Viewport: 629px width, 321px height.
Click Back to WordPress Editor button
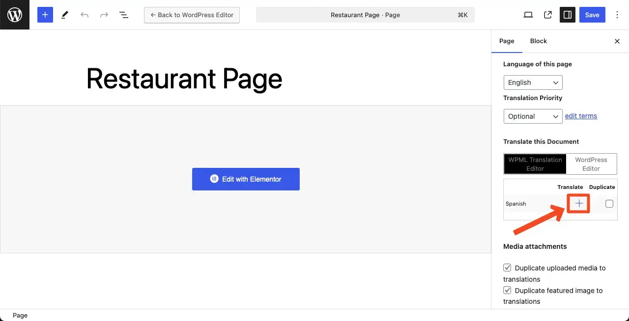pos(192,15)
